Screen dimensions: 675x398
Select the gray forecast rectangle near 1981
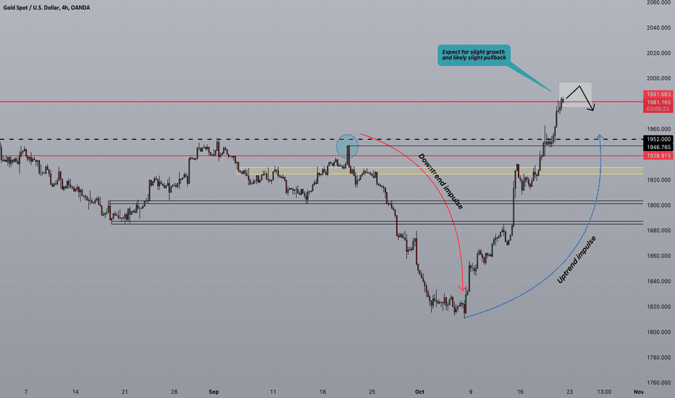[575, 95]
